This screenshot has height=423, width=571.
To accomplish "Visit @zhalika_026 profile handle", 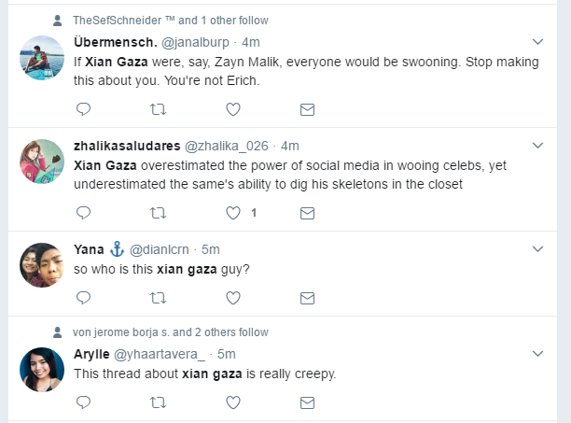I will [x=227, y=146].
